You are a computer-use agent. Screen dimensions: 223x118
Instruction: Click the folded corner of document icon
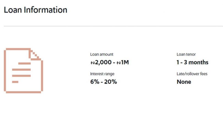(x=35, y=54)
